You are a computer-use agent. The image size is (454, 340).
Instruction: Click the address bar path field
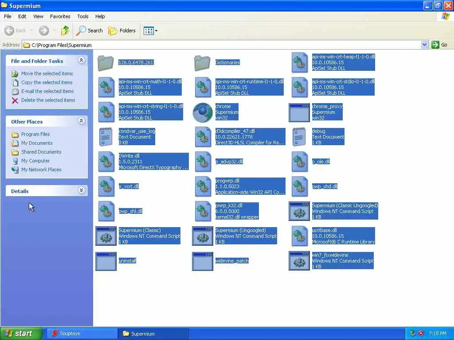pos(222,45)
